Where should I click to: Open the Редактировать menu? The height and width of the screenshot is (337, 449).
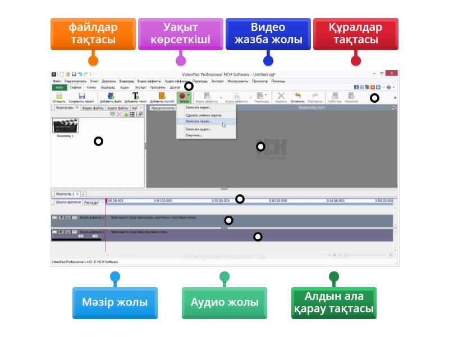point(75,81)
